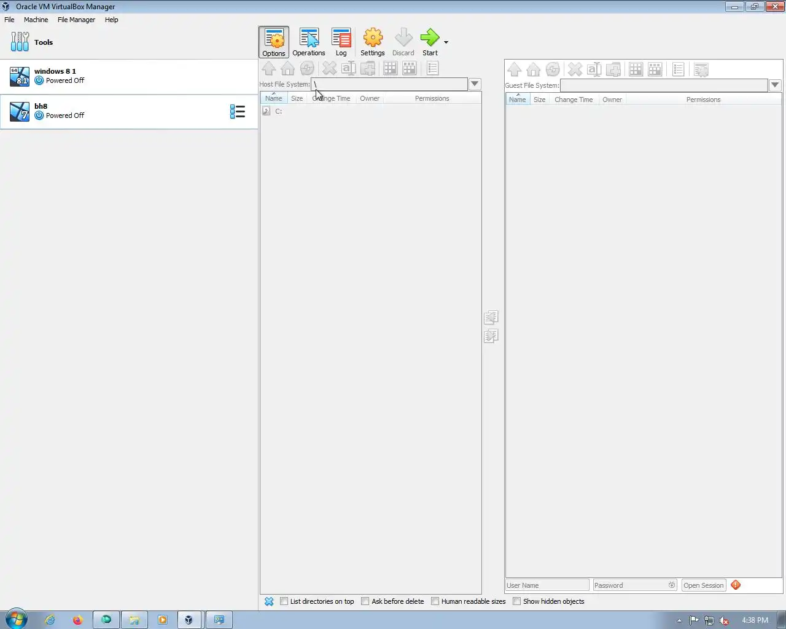Go up one directory in host panel
The height and width of the screenshot is (629, 786).
pos(268,68)
